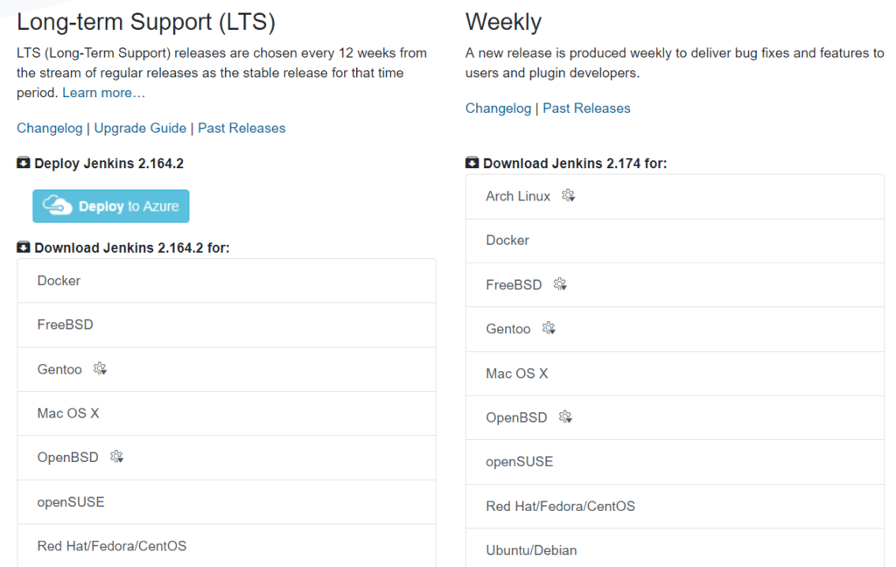Click gear icon beside LTS Gentoo
896x567 pixels.
[101, 368]
